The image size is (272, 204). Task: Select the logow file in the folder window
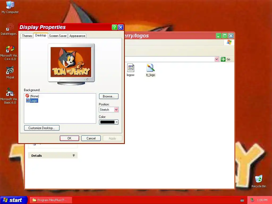tap(130, 70)
